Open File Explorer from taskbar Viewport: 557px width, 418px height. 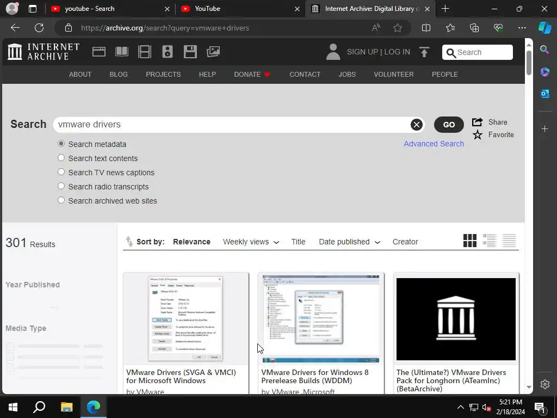[66, 407]
